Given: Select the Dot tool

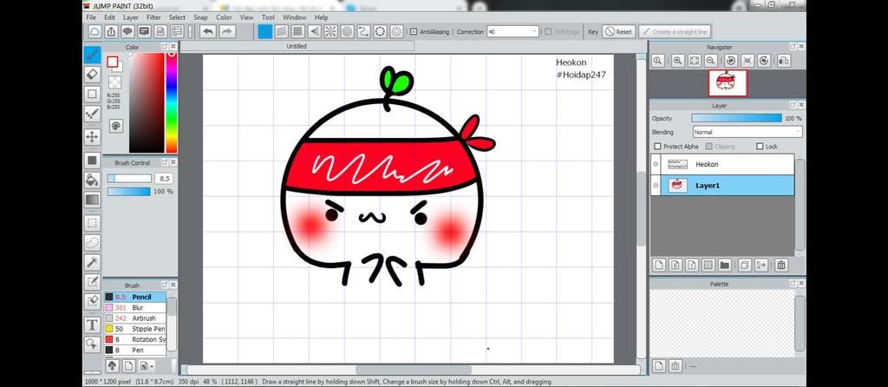Looking at the screenshot, I should click(x=92, y=115).
